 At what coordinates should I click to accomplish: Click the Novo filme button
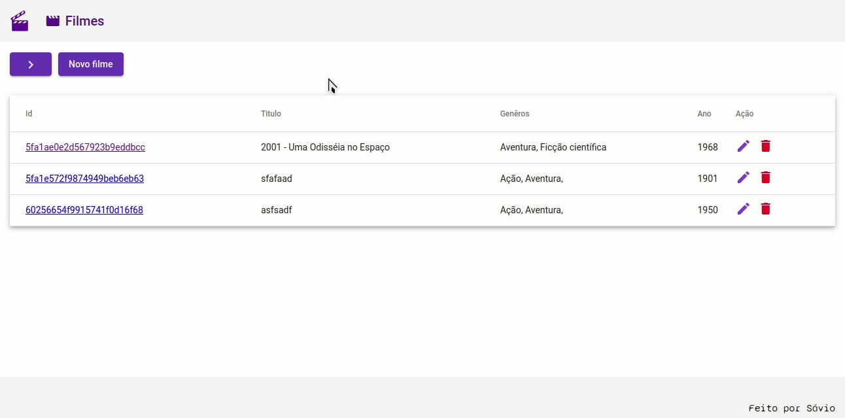91,64
